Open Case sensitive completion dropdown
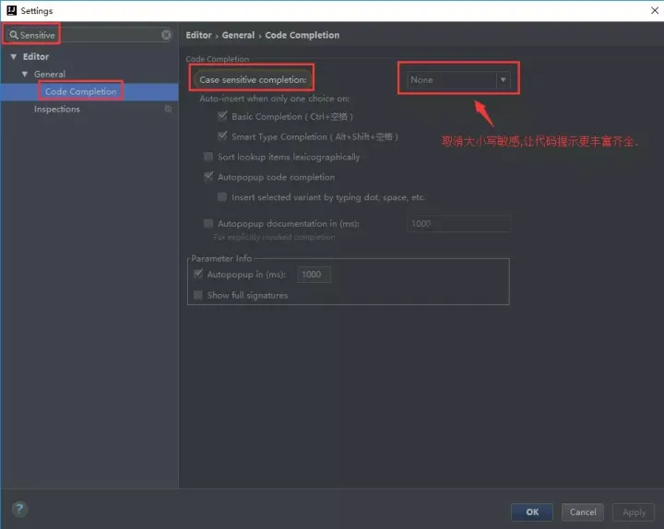The height and width of the screenshot is (529, 664). tap(458, 80)
